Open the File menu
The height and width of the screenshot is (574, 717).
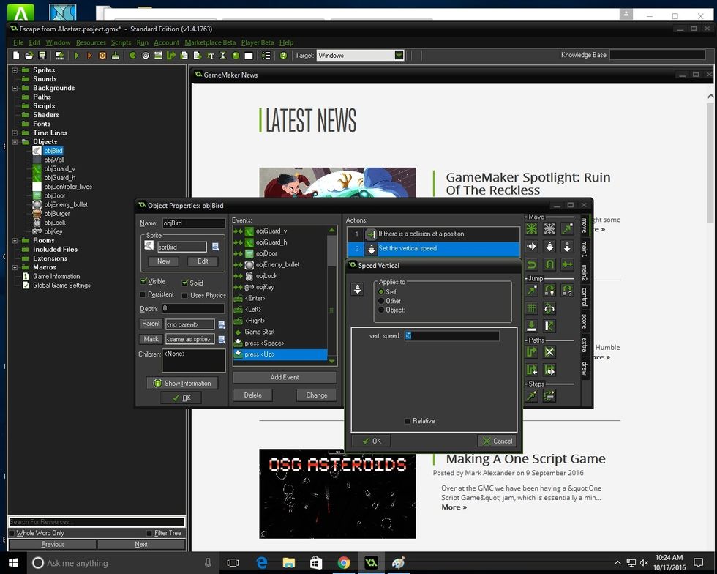point(18,42)
